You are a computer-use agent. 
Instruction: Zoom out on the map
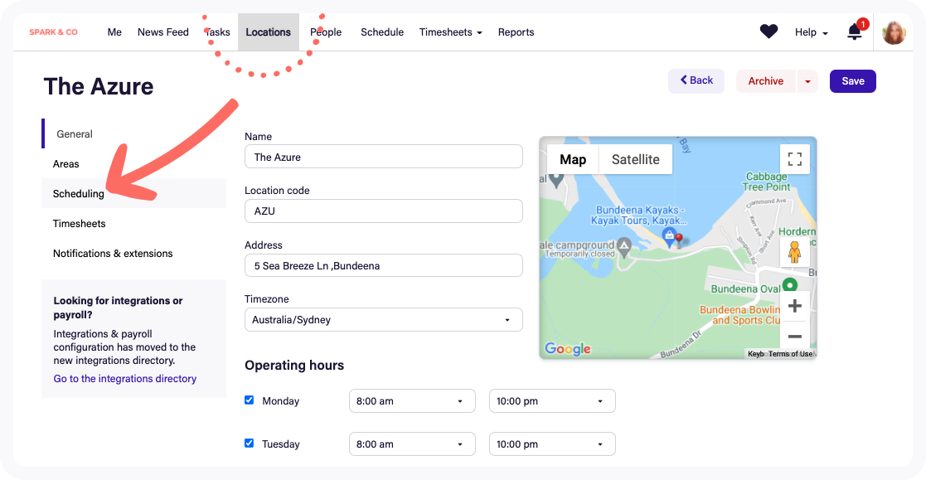794,336
